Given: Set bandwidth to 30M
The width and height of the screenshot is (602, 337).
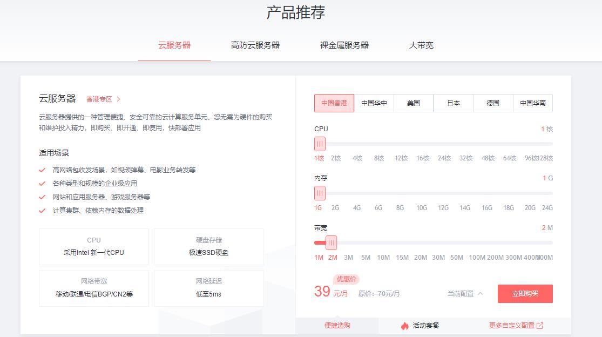Looking at the screenshot, I should 438,257.
